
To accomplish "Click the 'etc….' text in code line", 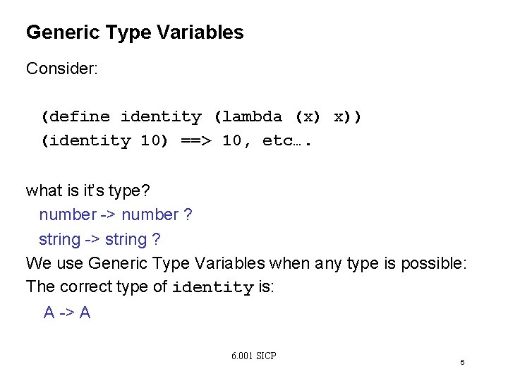I will 286,141.
